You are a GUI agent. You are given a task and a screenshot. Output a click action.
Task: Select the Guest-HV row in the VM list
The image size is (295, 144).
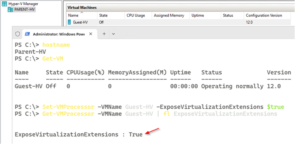click(x=179, y=22)
